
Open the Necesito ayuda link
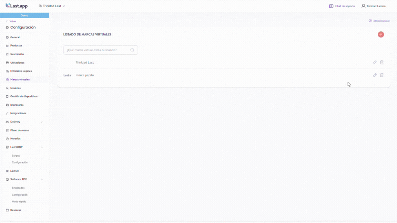click(x=381, y=21)
